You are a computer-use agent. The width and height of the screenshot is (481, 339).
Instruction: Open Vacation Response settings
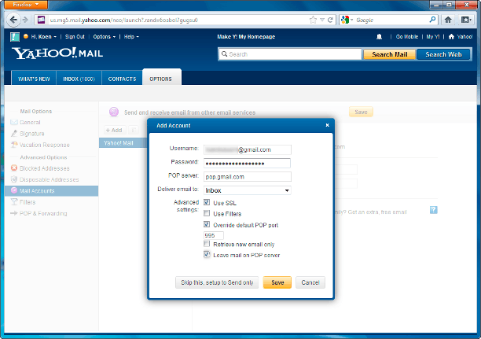coord(45,145)
